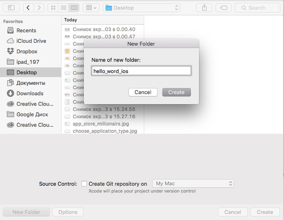Click the Recents sidebar icon
Viewport: 284px width, 220px height.
click(10, 30)
